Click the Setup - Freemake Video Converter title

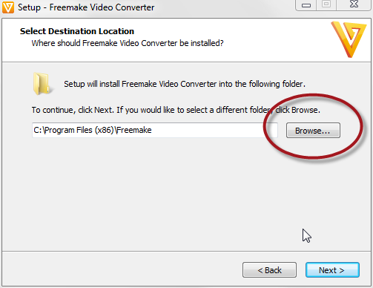(86, 7)
